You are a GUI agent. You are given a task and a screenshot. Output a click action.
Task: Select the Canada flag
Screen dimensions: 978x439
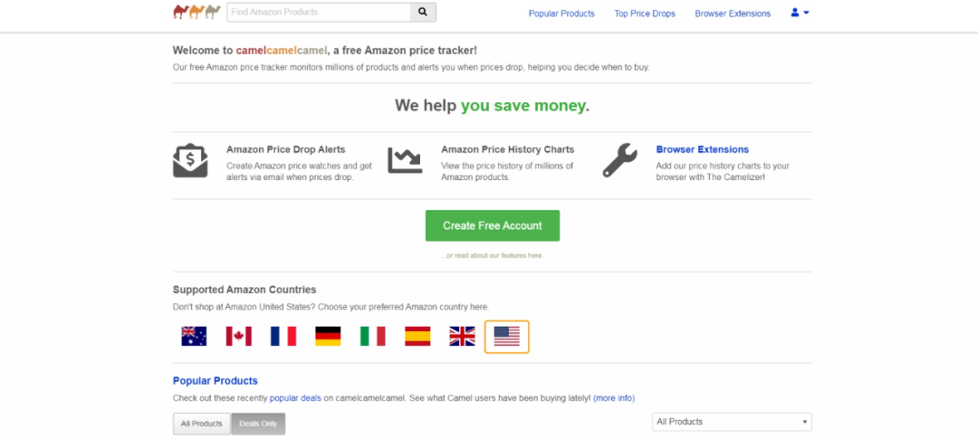238,337
